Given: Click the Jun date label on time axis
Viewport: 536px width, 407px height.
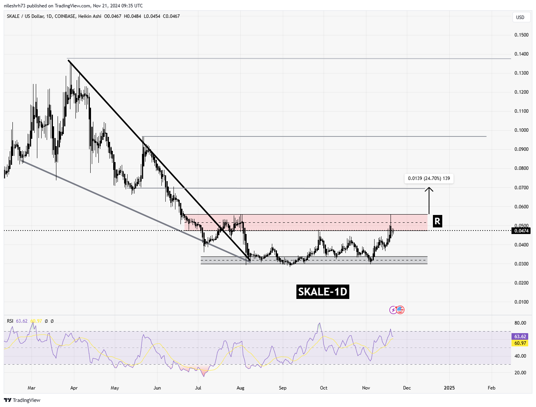Looking at the screenshot, I should point(157,388).
